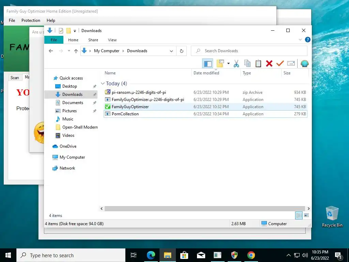Open the Share ribbon tab
The image size is (349, 262).
[93, 40]
